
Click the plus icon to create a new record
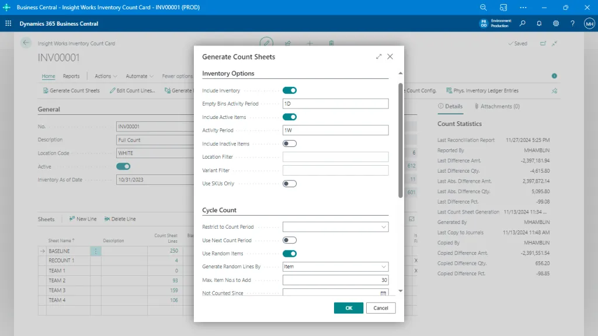click(310, 43)
